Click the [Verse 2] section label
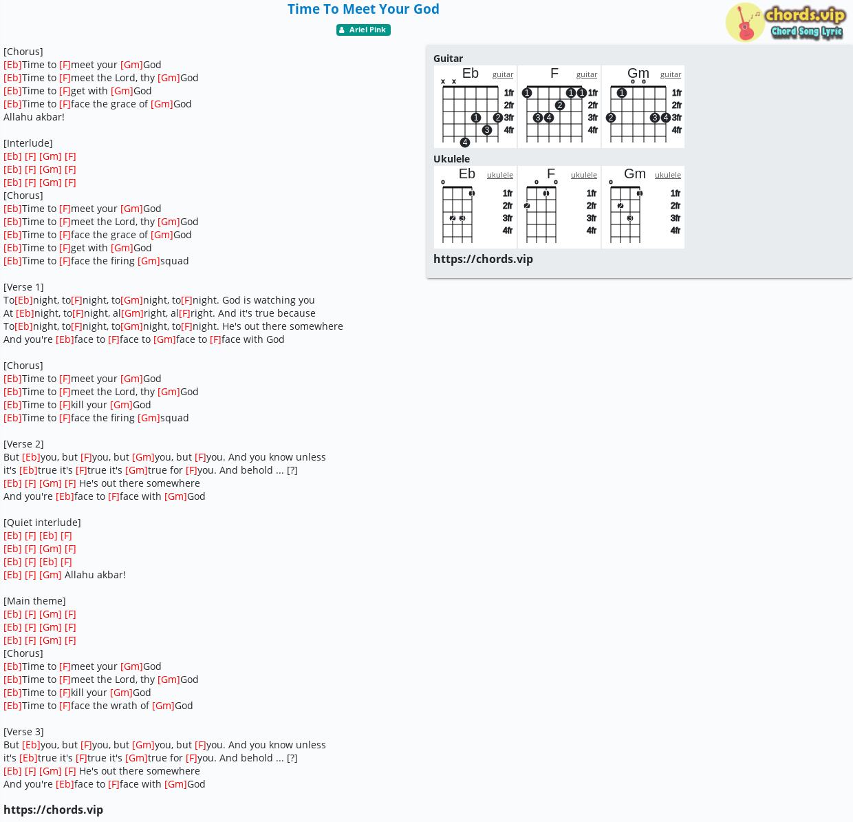Viewport: 853px width, 822px height. click(23, 444)
